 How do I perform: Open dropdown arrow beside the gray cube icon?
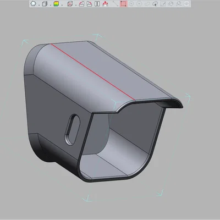51,5
